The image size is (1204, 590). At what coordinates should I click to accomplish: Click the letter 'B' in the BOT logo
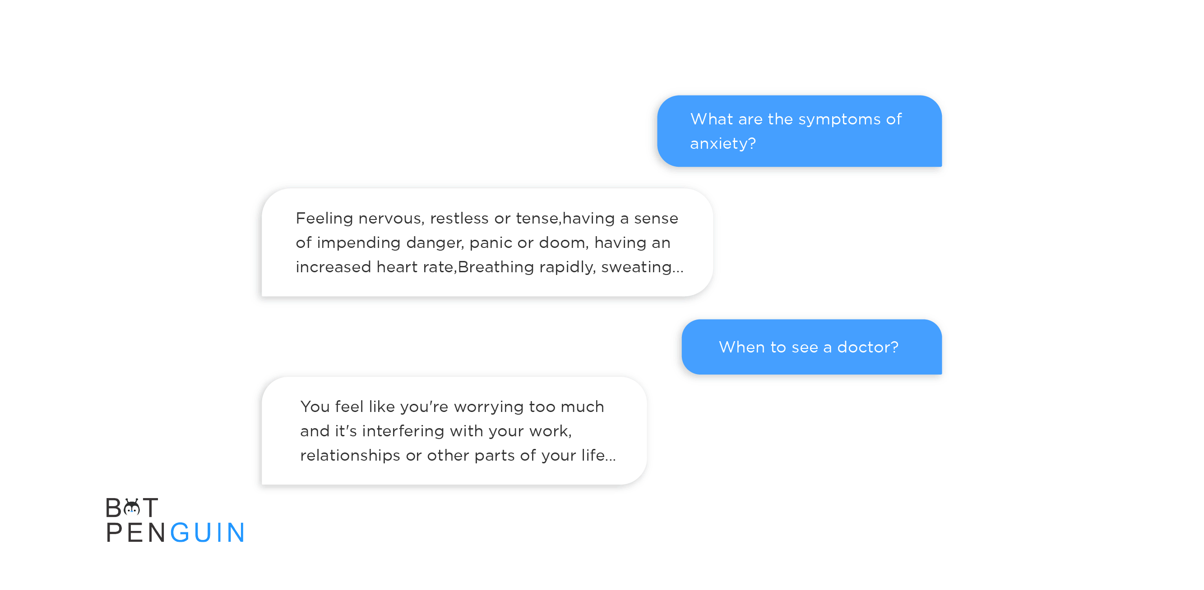[114, 508]
